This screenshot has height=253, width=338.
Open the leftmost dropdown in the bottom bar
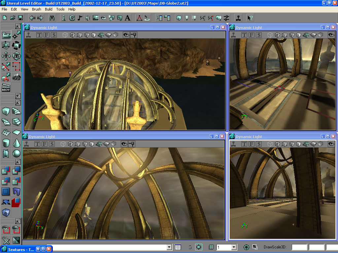[x=168, y=247]
